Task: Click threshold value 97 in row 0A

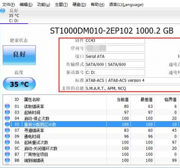Action: [174, 142]
